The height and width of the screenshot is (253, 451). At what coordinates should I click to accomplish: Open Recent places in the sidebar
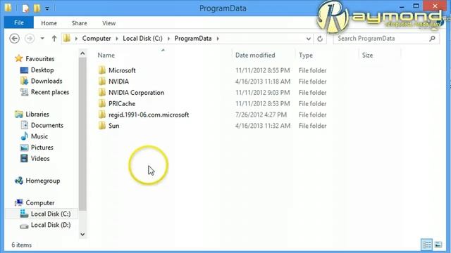click(x=50, y=92)
